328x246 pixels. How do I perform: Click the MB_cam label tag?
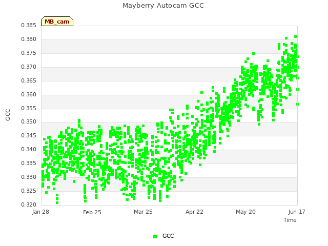click(57, 22)
